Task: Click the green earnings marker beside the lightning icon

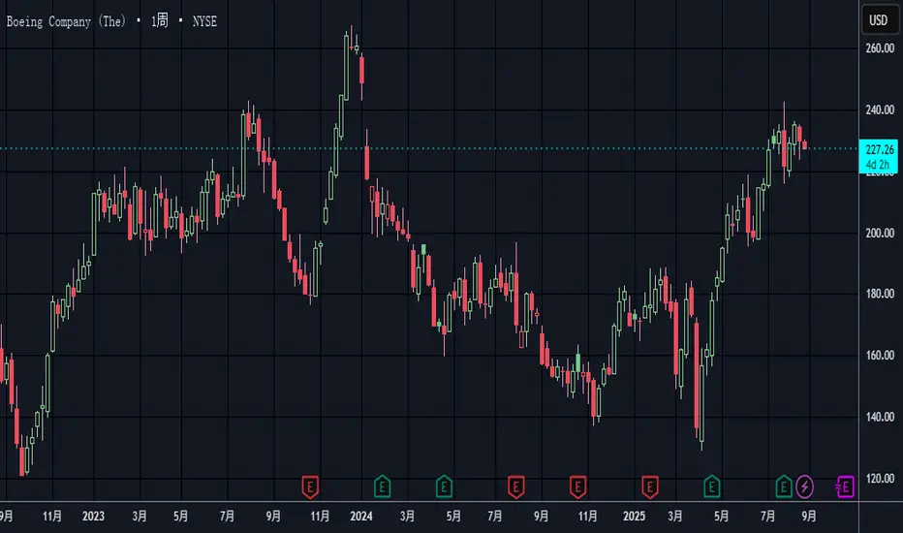Action: coord(784,484)
